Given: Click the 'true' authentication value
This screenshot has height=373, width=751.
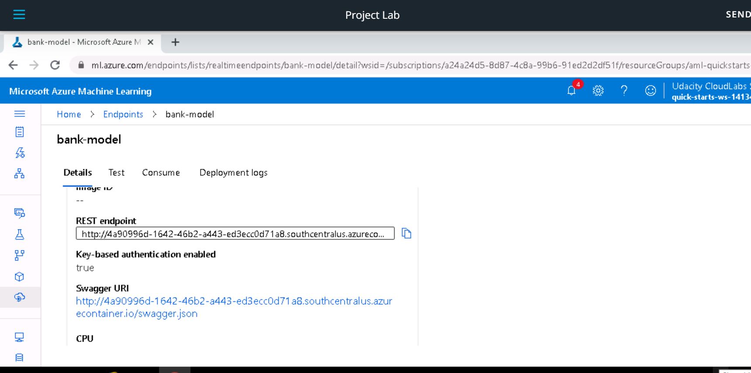Looking at the screenshot, I should (85, 268).
